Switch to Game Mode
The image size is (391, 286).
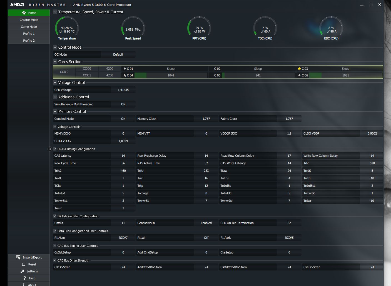[x=29, y=27]
